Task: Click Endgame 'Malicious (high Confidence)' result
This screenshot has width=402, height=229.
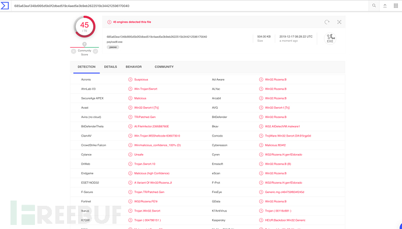Action: [152, 173]
